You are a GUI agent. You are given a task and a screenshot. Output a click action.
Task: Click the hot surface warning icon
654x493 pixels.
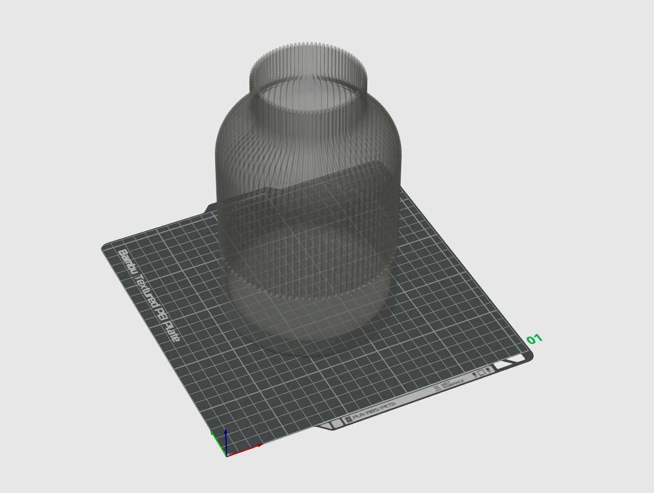(x=437, y=387)
